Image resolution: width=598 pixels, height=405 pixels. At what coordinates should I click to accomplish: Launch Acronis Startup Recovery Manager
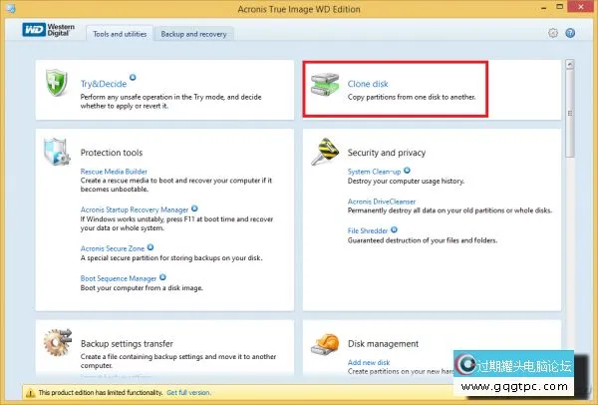pos(135,209)
